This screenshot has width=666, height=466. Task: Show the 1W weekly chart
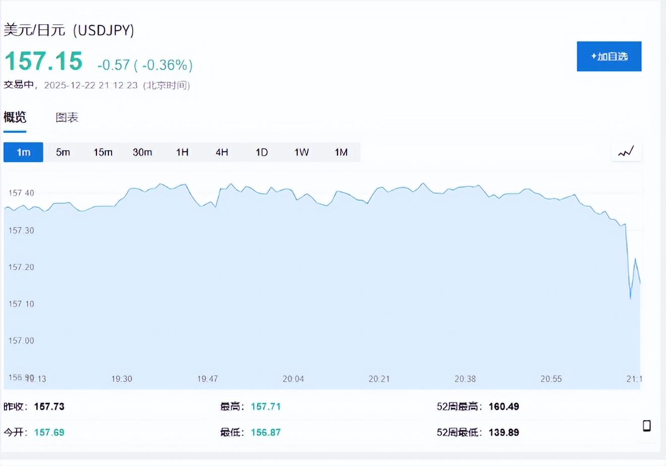pyautogui.click(x=301, y=152)
